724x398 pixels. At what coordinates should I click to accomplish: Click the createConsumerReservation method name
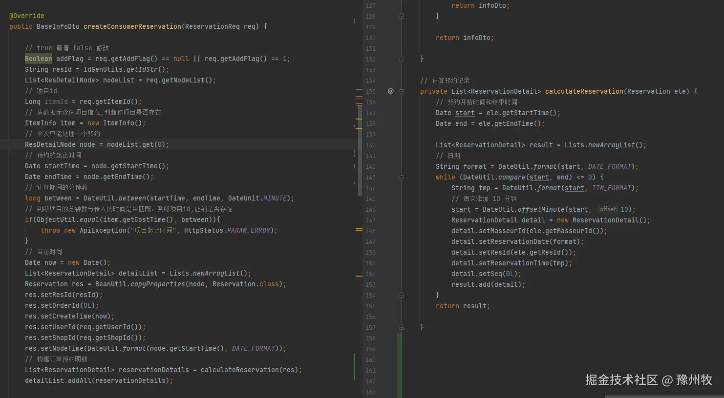pos(132,26)
